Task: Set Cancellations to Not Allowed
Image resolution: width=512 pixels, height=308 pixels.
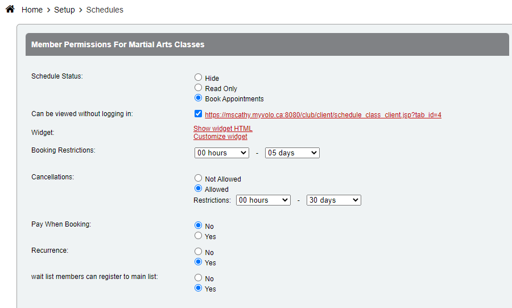Action: (x=198, y=178)
